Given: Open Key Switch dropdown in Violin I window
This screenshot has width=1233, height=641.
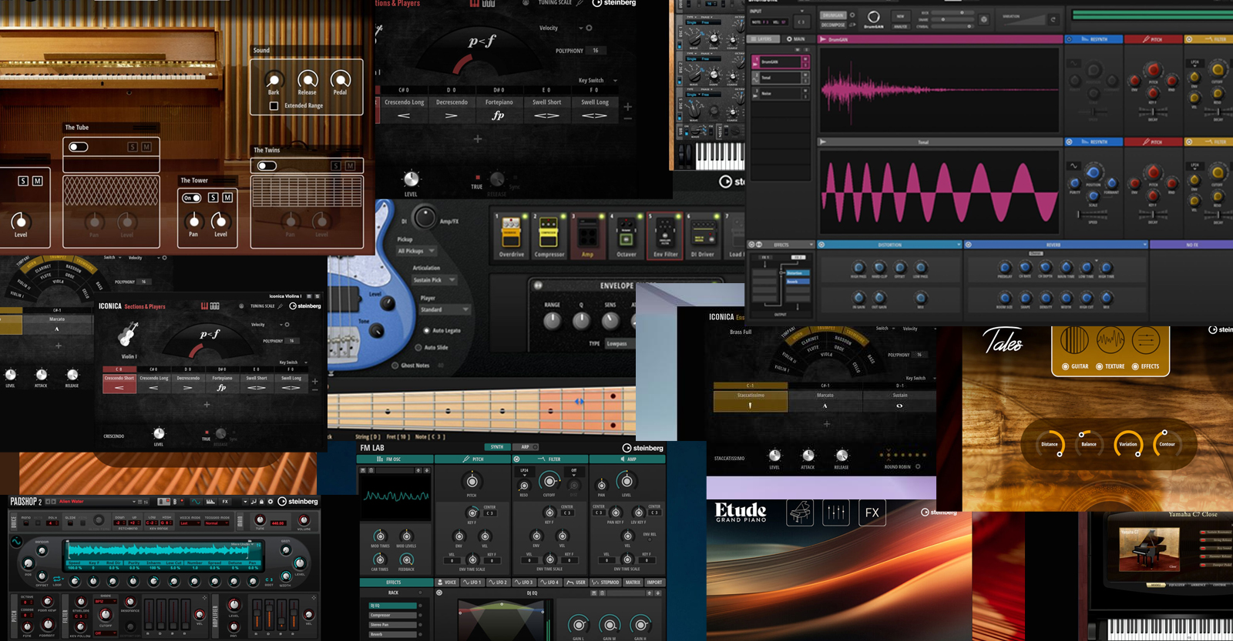Looking at the screenshot, I should point(293,362).
